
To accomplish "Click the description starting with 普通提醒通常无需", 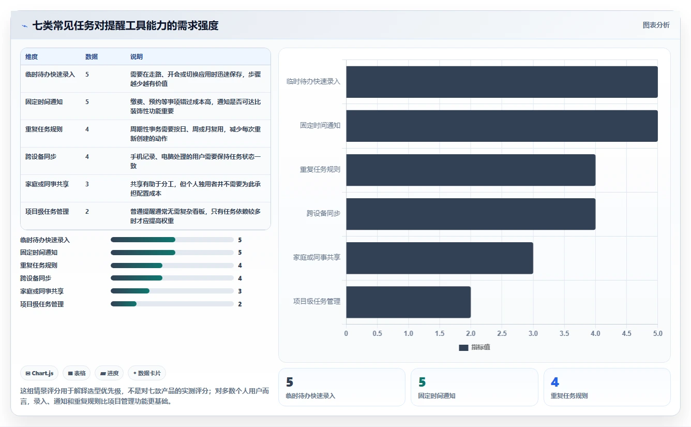I will (196, 216).
